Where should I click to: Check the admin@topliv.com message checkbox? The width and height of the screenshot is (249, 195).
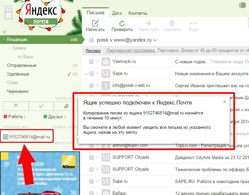click(92, 145)
